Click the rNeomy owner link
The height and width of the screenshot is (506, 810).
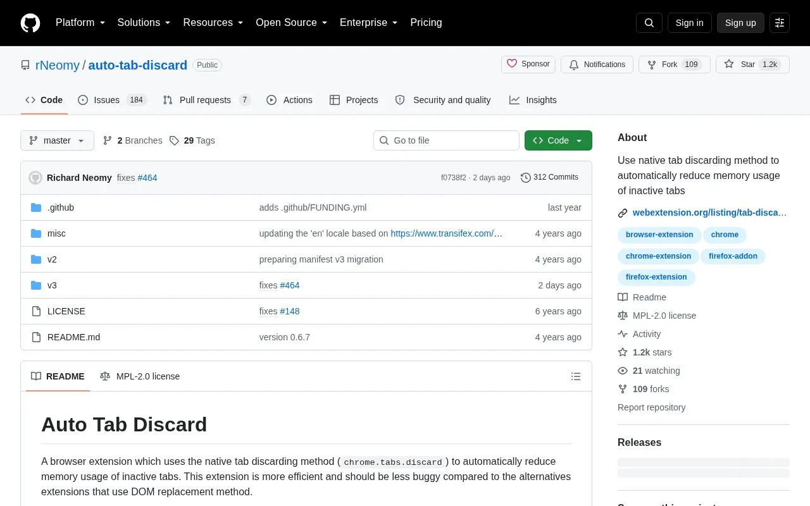(x=58, y=65)
